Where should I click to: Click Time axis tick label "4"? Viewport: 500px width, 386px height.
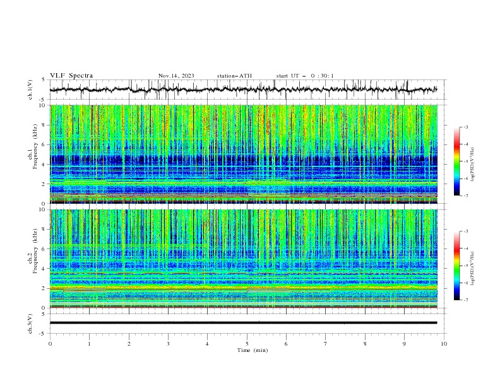click(207, 344)
